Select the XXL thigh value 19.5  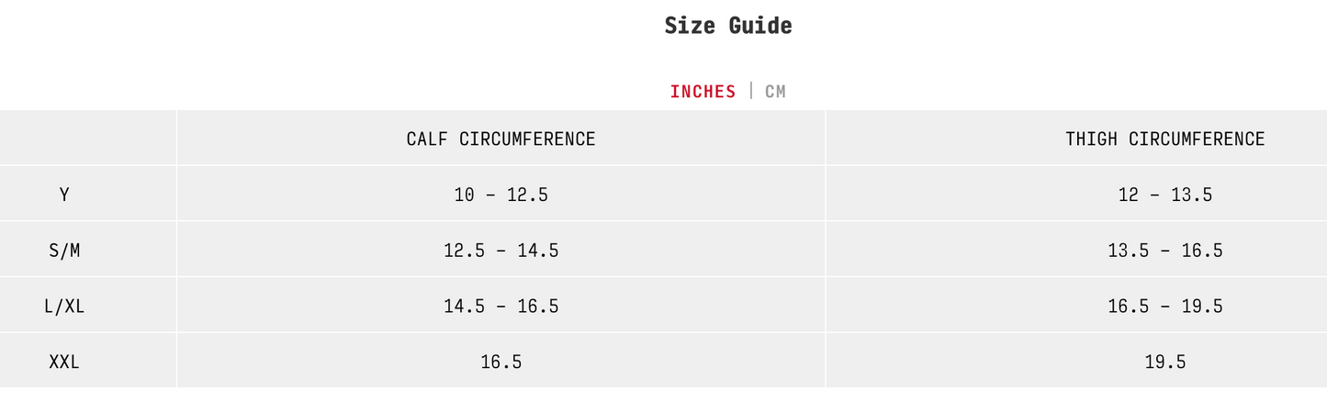click(x=1164, y=363)
